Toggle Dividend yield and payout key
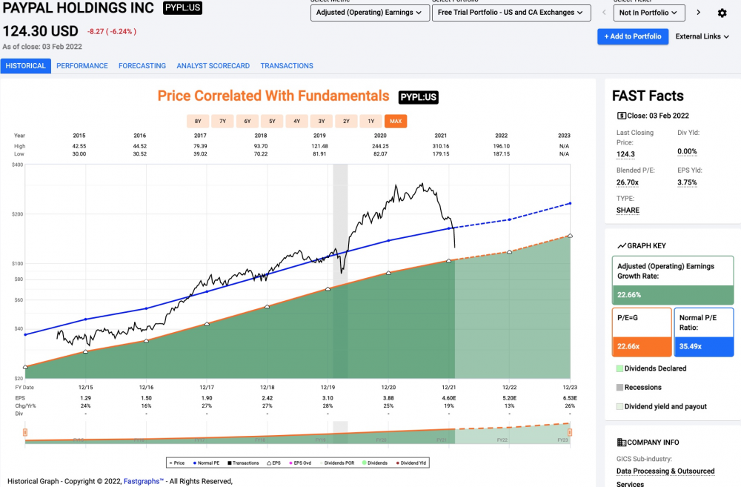 click(x=662, y=407)
